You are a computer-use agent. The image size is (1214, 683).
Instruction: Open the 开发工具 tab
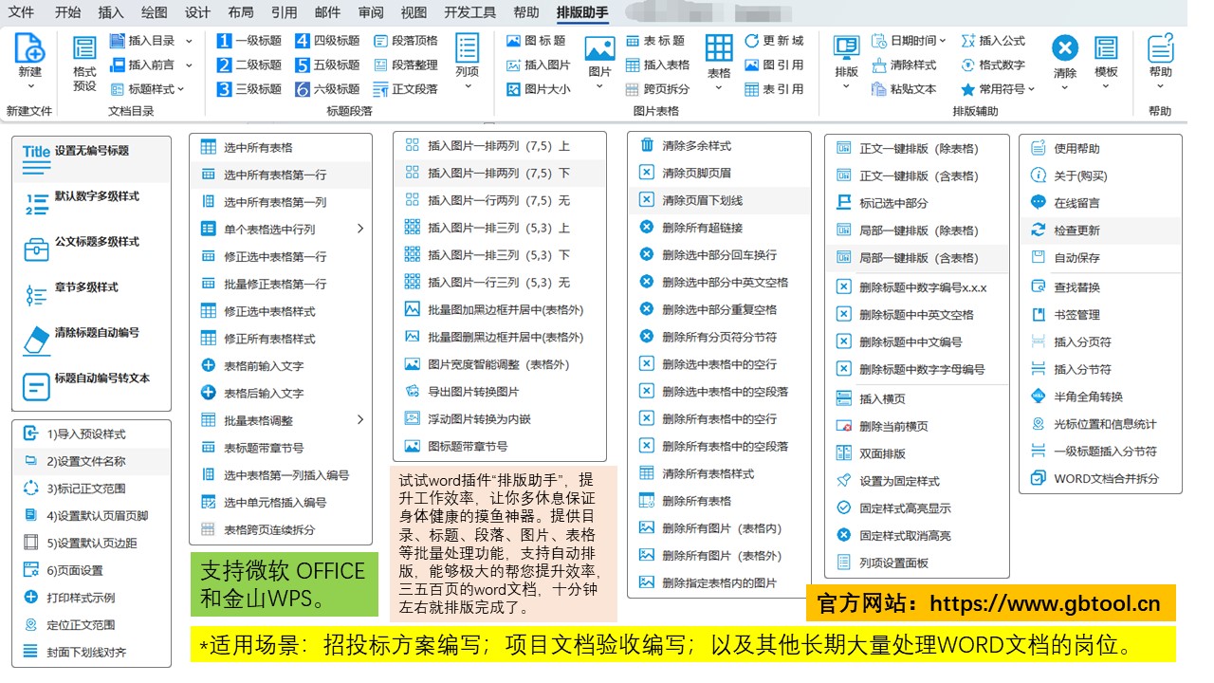click(x=469, y=12)
